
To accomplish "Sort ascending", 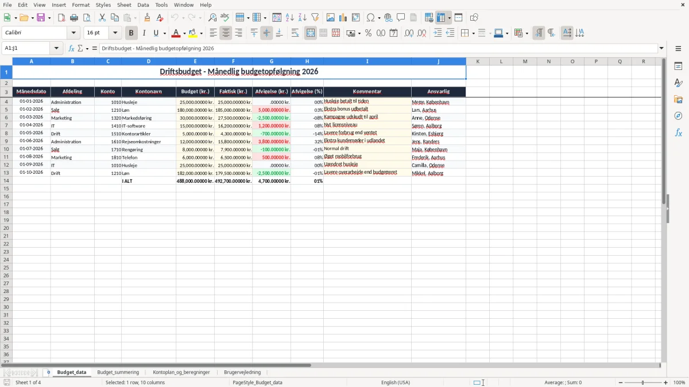I will coord(290,18).
